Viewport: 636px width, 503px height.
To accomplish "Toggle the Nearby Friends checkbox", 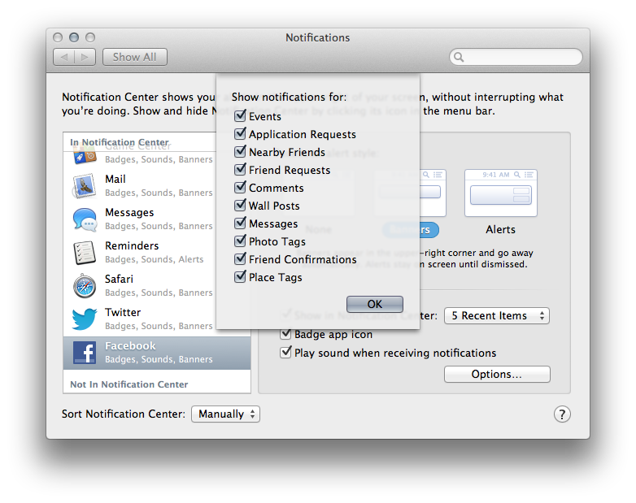I will tap(240, 152).
